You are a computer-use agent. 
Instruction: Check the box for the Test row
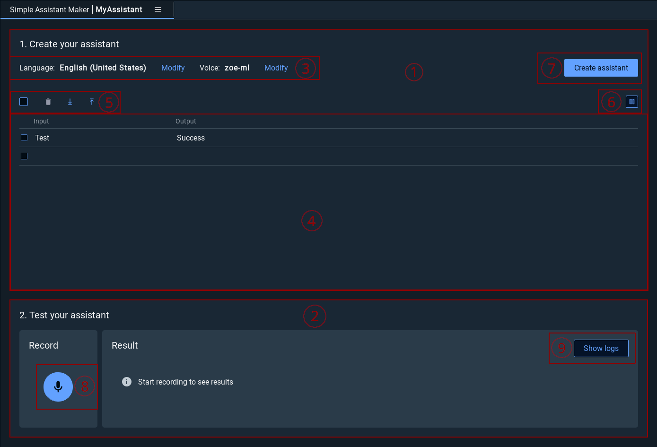[24, 138]
